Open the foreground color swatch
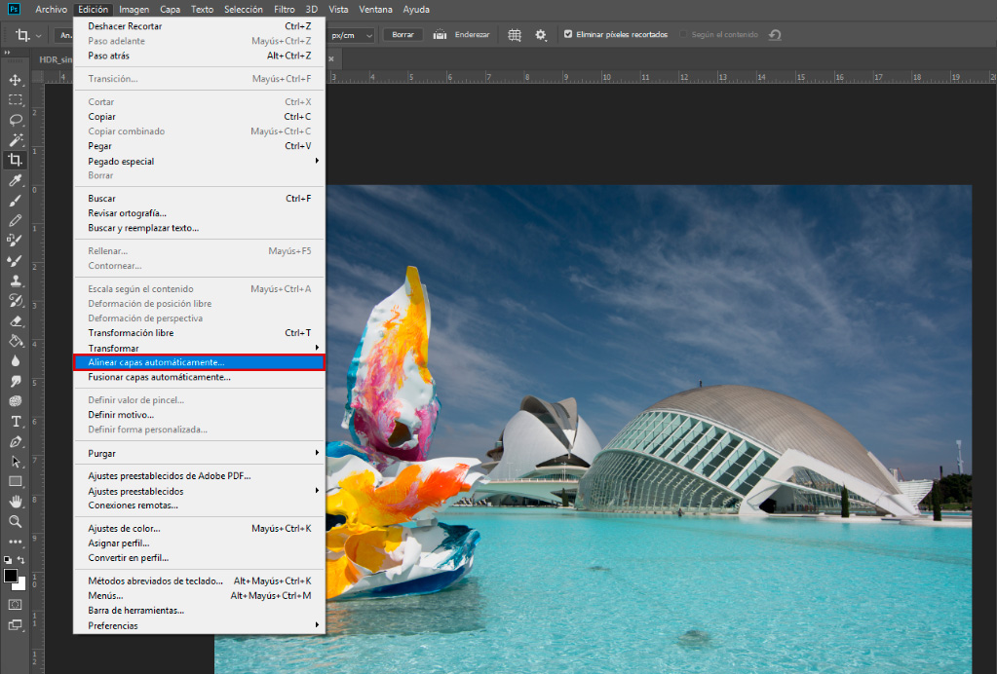Image resolution: width=997 pixels, height=674 pixels. 10,578
